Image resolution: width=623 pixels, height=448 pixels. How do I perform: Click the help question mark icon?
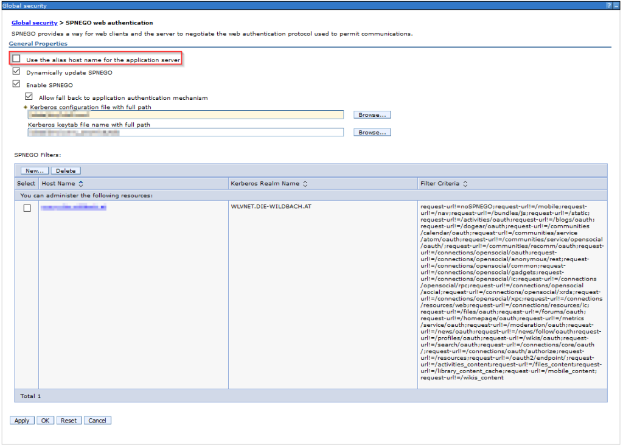(608, 5)
